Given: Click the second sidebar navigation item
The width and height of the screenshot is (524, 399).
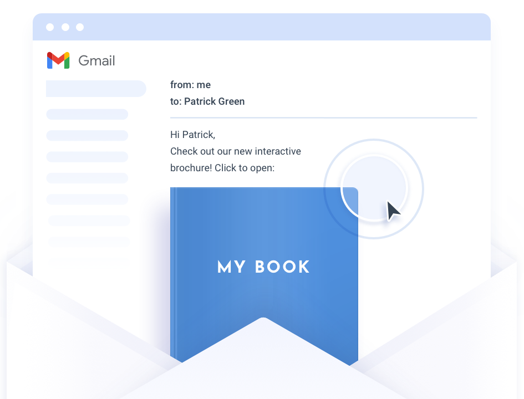Looking at the screenshot, I should tap(87, 135).
